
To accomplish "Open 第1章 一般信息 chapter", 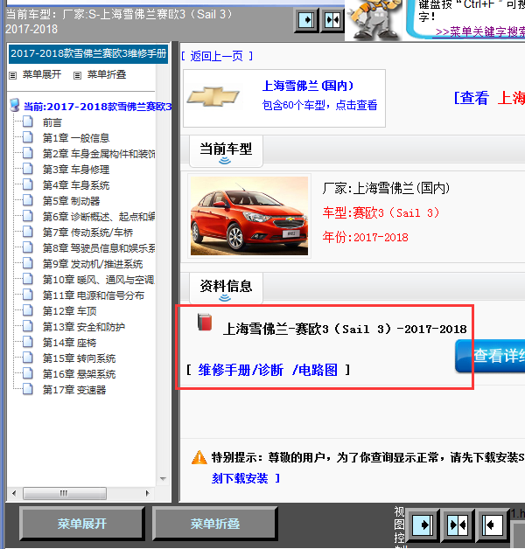I will click(76, 138).
